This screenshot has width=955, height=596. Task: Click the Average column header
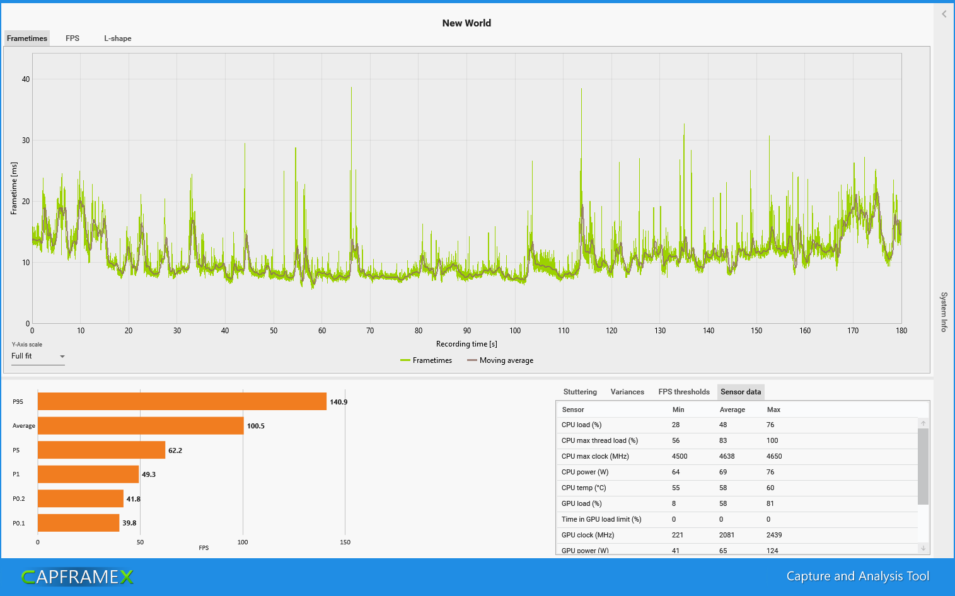pos(732,410)
